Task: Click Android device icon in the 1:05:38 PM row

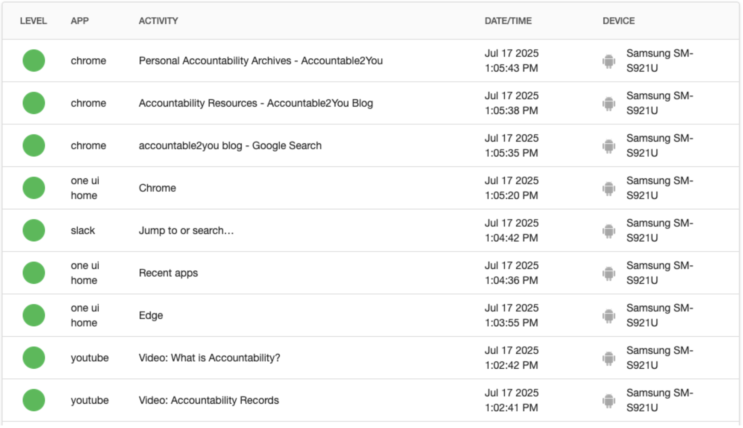Action: pos(609,104)
